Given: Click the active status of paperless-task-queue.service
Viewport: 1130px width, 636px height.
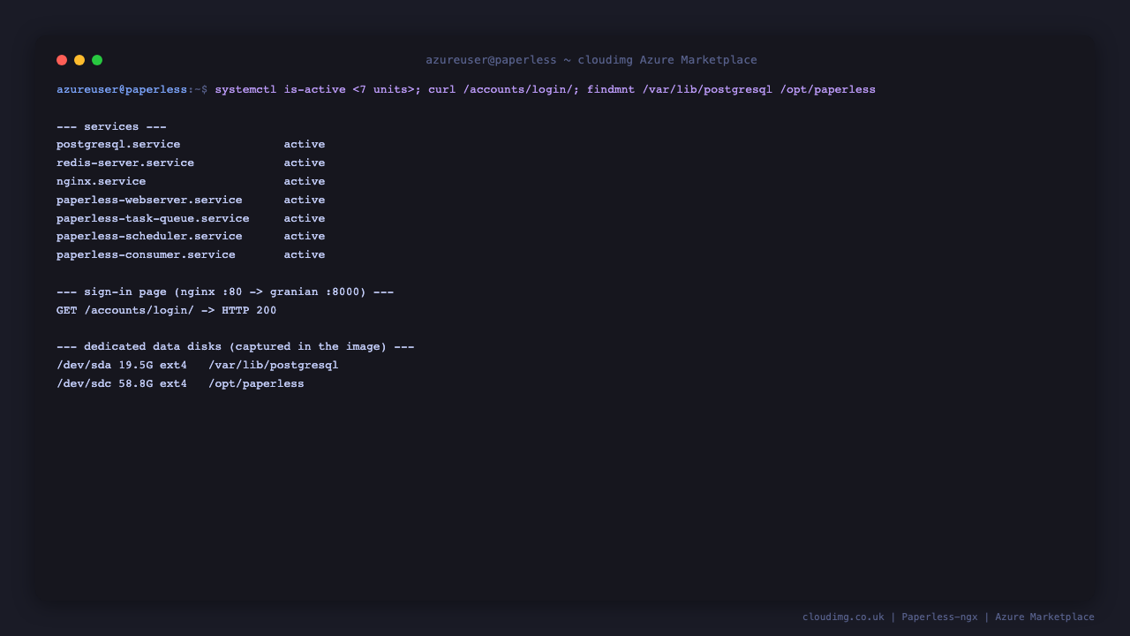Looking at the screenshot, I should [x=305, y=218].
